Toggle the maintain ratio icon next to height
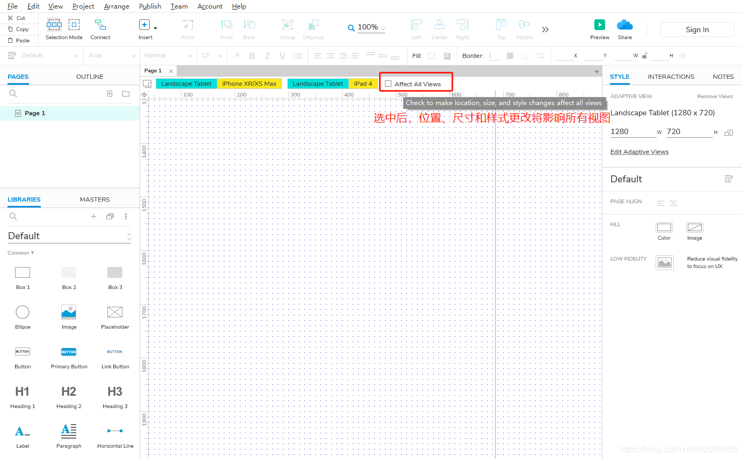The width and height of the screenshot is (742, 459). pyautogui.click(x=729, y=132)
